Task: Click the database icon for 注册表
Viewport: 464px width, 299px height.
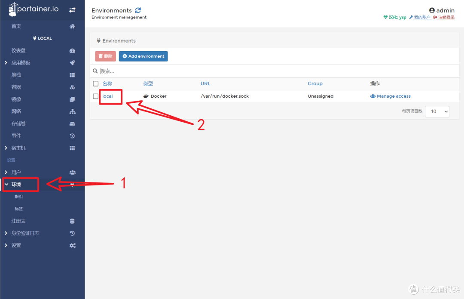Action: pyautogui.click(x=72, y=221)
